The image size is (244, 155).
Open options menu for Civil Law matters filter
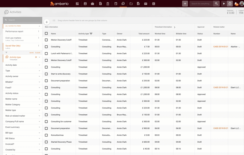[x=39, y=38]
